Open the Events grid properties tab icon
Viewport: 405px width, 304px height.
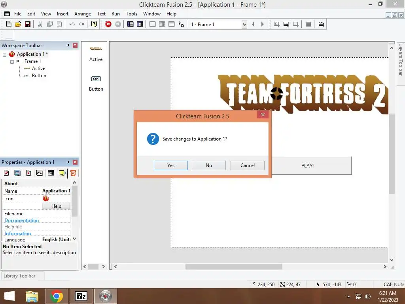[x=51, y=173]
